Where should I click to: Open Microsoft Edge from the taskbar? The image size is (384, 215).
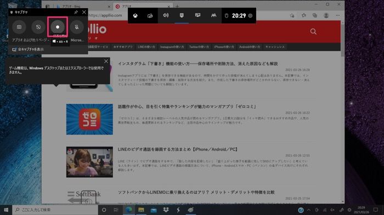(x=129, y=210)
